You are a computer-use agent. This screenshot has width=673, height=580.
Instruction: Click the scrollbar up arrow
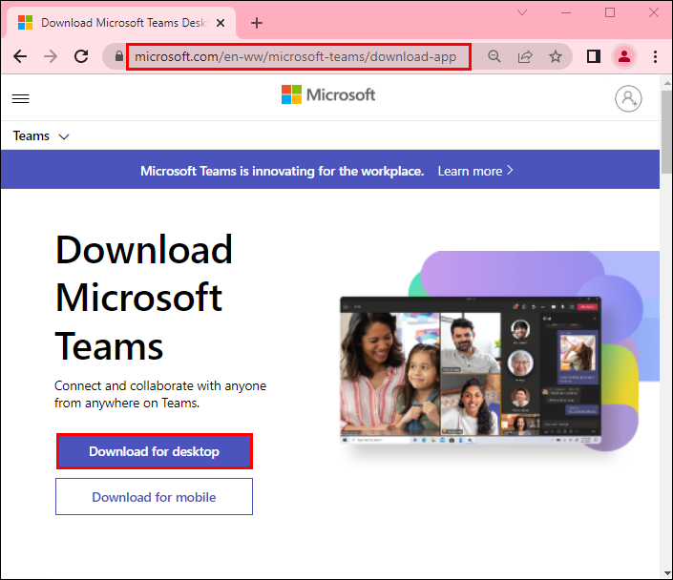[666, 83]
